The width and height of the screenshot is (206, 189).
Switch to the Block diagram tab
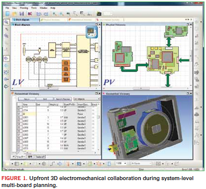coord(25,20)
